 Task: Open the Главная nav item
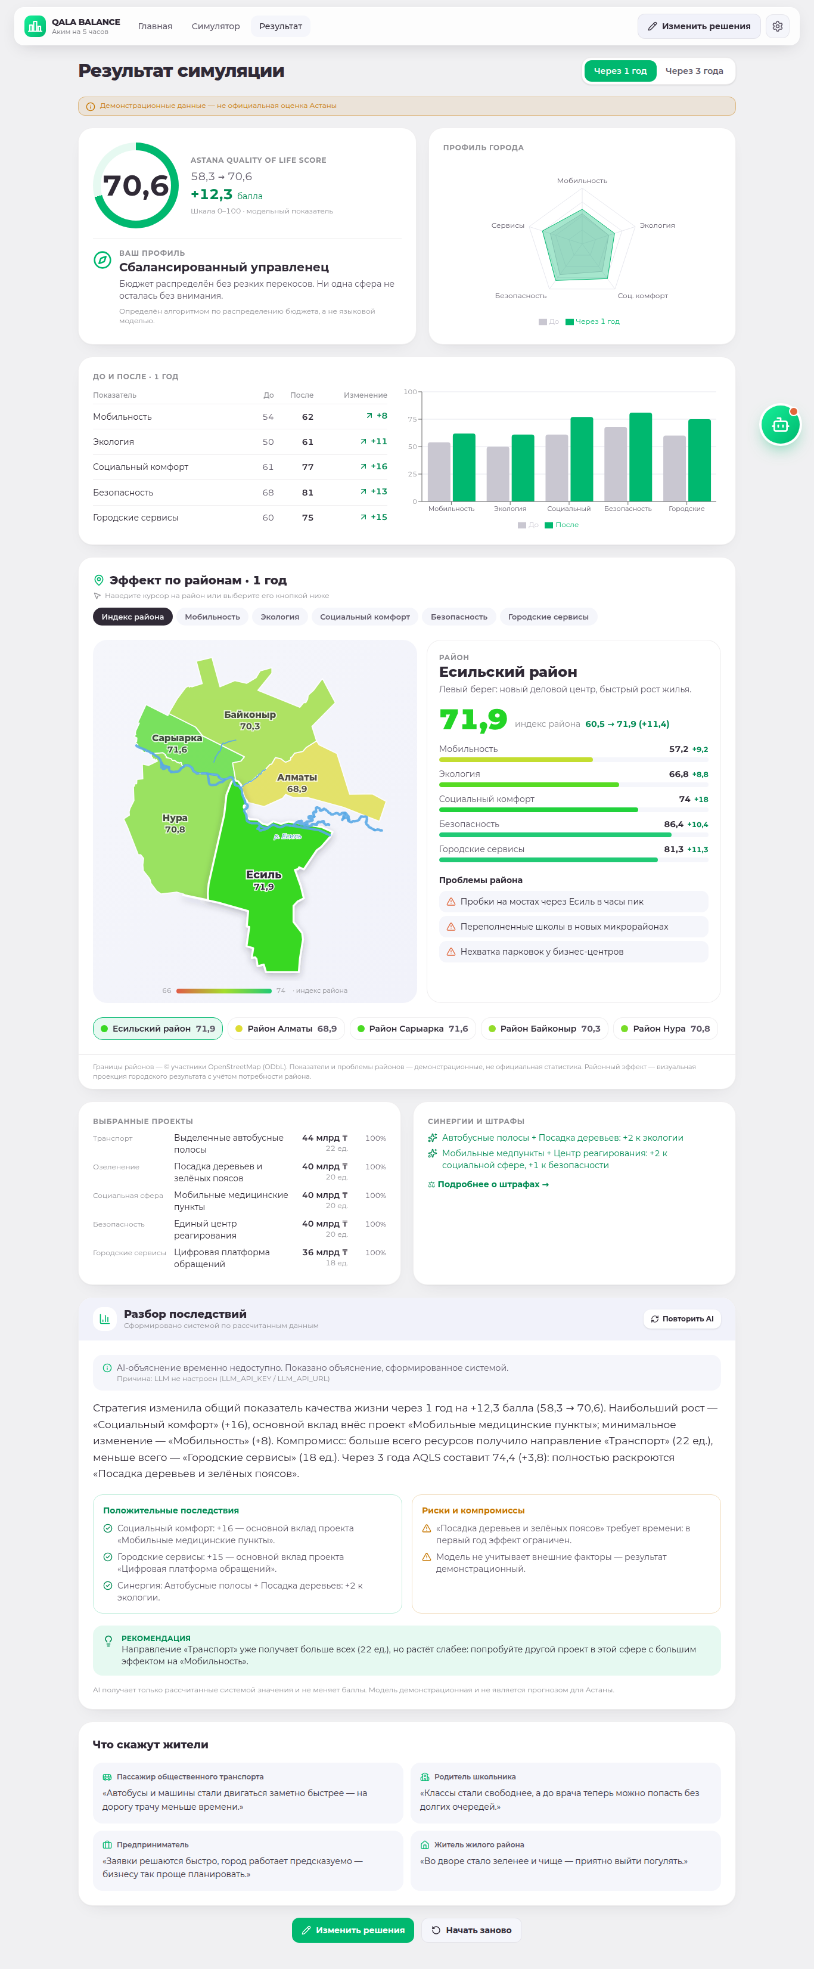(x=155, y=27)
